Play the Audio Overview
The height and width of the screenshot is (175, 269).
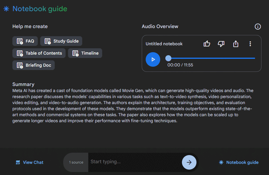pos(153,59)
